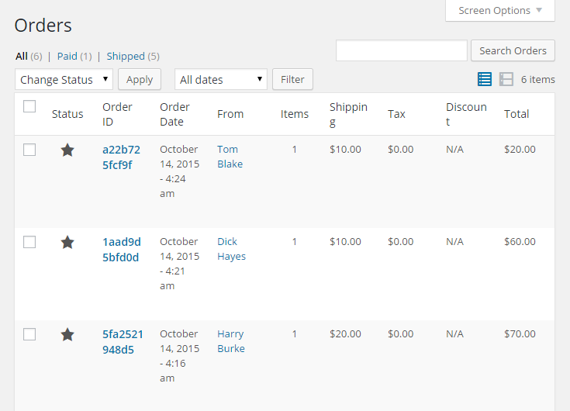Open customer Harry Burke link
Viewport: 570px width, 411px height.
point(230,341)
